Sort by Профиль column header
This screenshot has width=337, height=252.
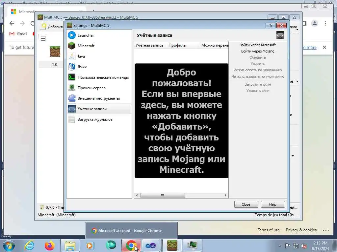183,45
